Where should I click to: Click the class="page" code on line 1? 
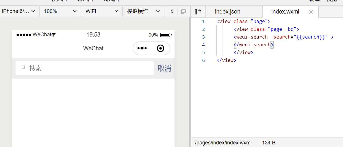(x=251, y=22)
